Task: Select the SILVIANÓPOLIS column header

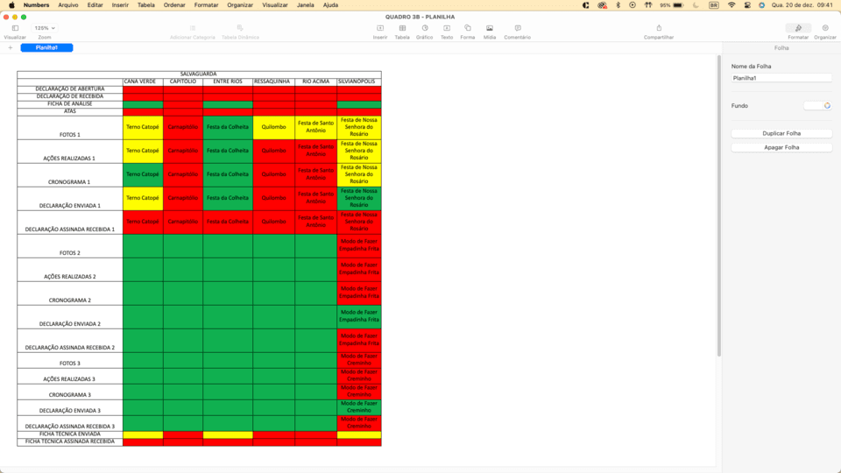Action: click(359, 81)
